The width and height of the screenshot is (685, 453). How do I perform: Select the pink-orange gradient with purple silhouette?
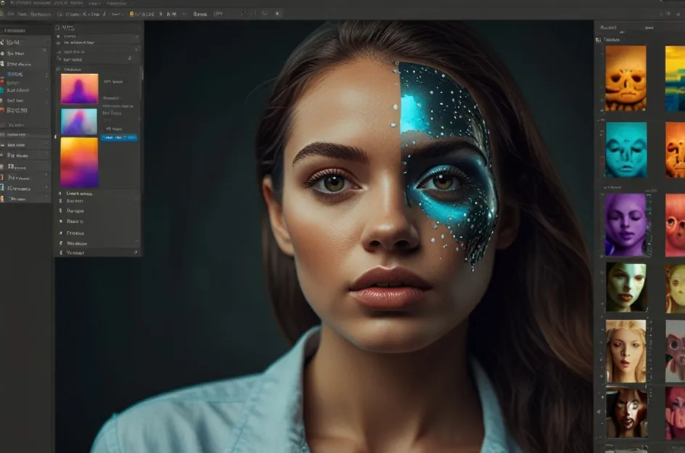[80, 89]
